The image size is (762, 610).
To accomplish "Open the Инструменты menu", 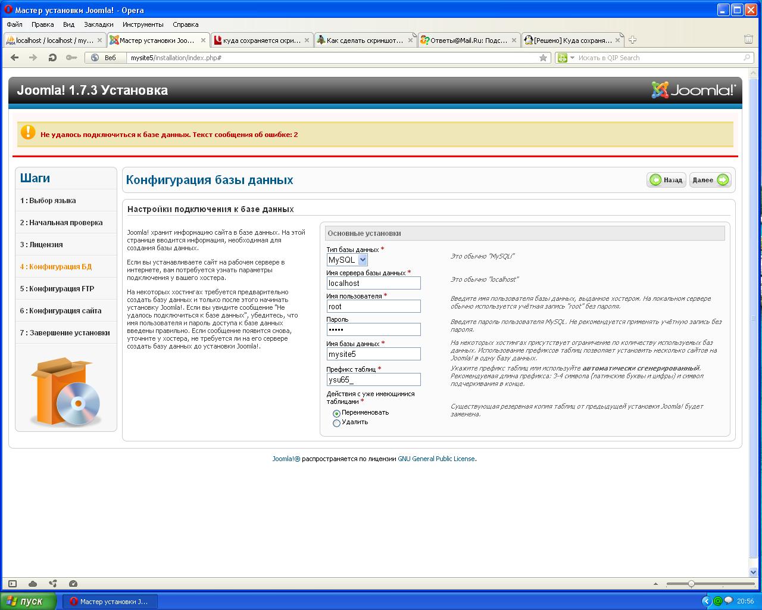I will coord(143,24).
